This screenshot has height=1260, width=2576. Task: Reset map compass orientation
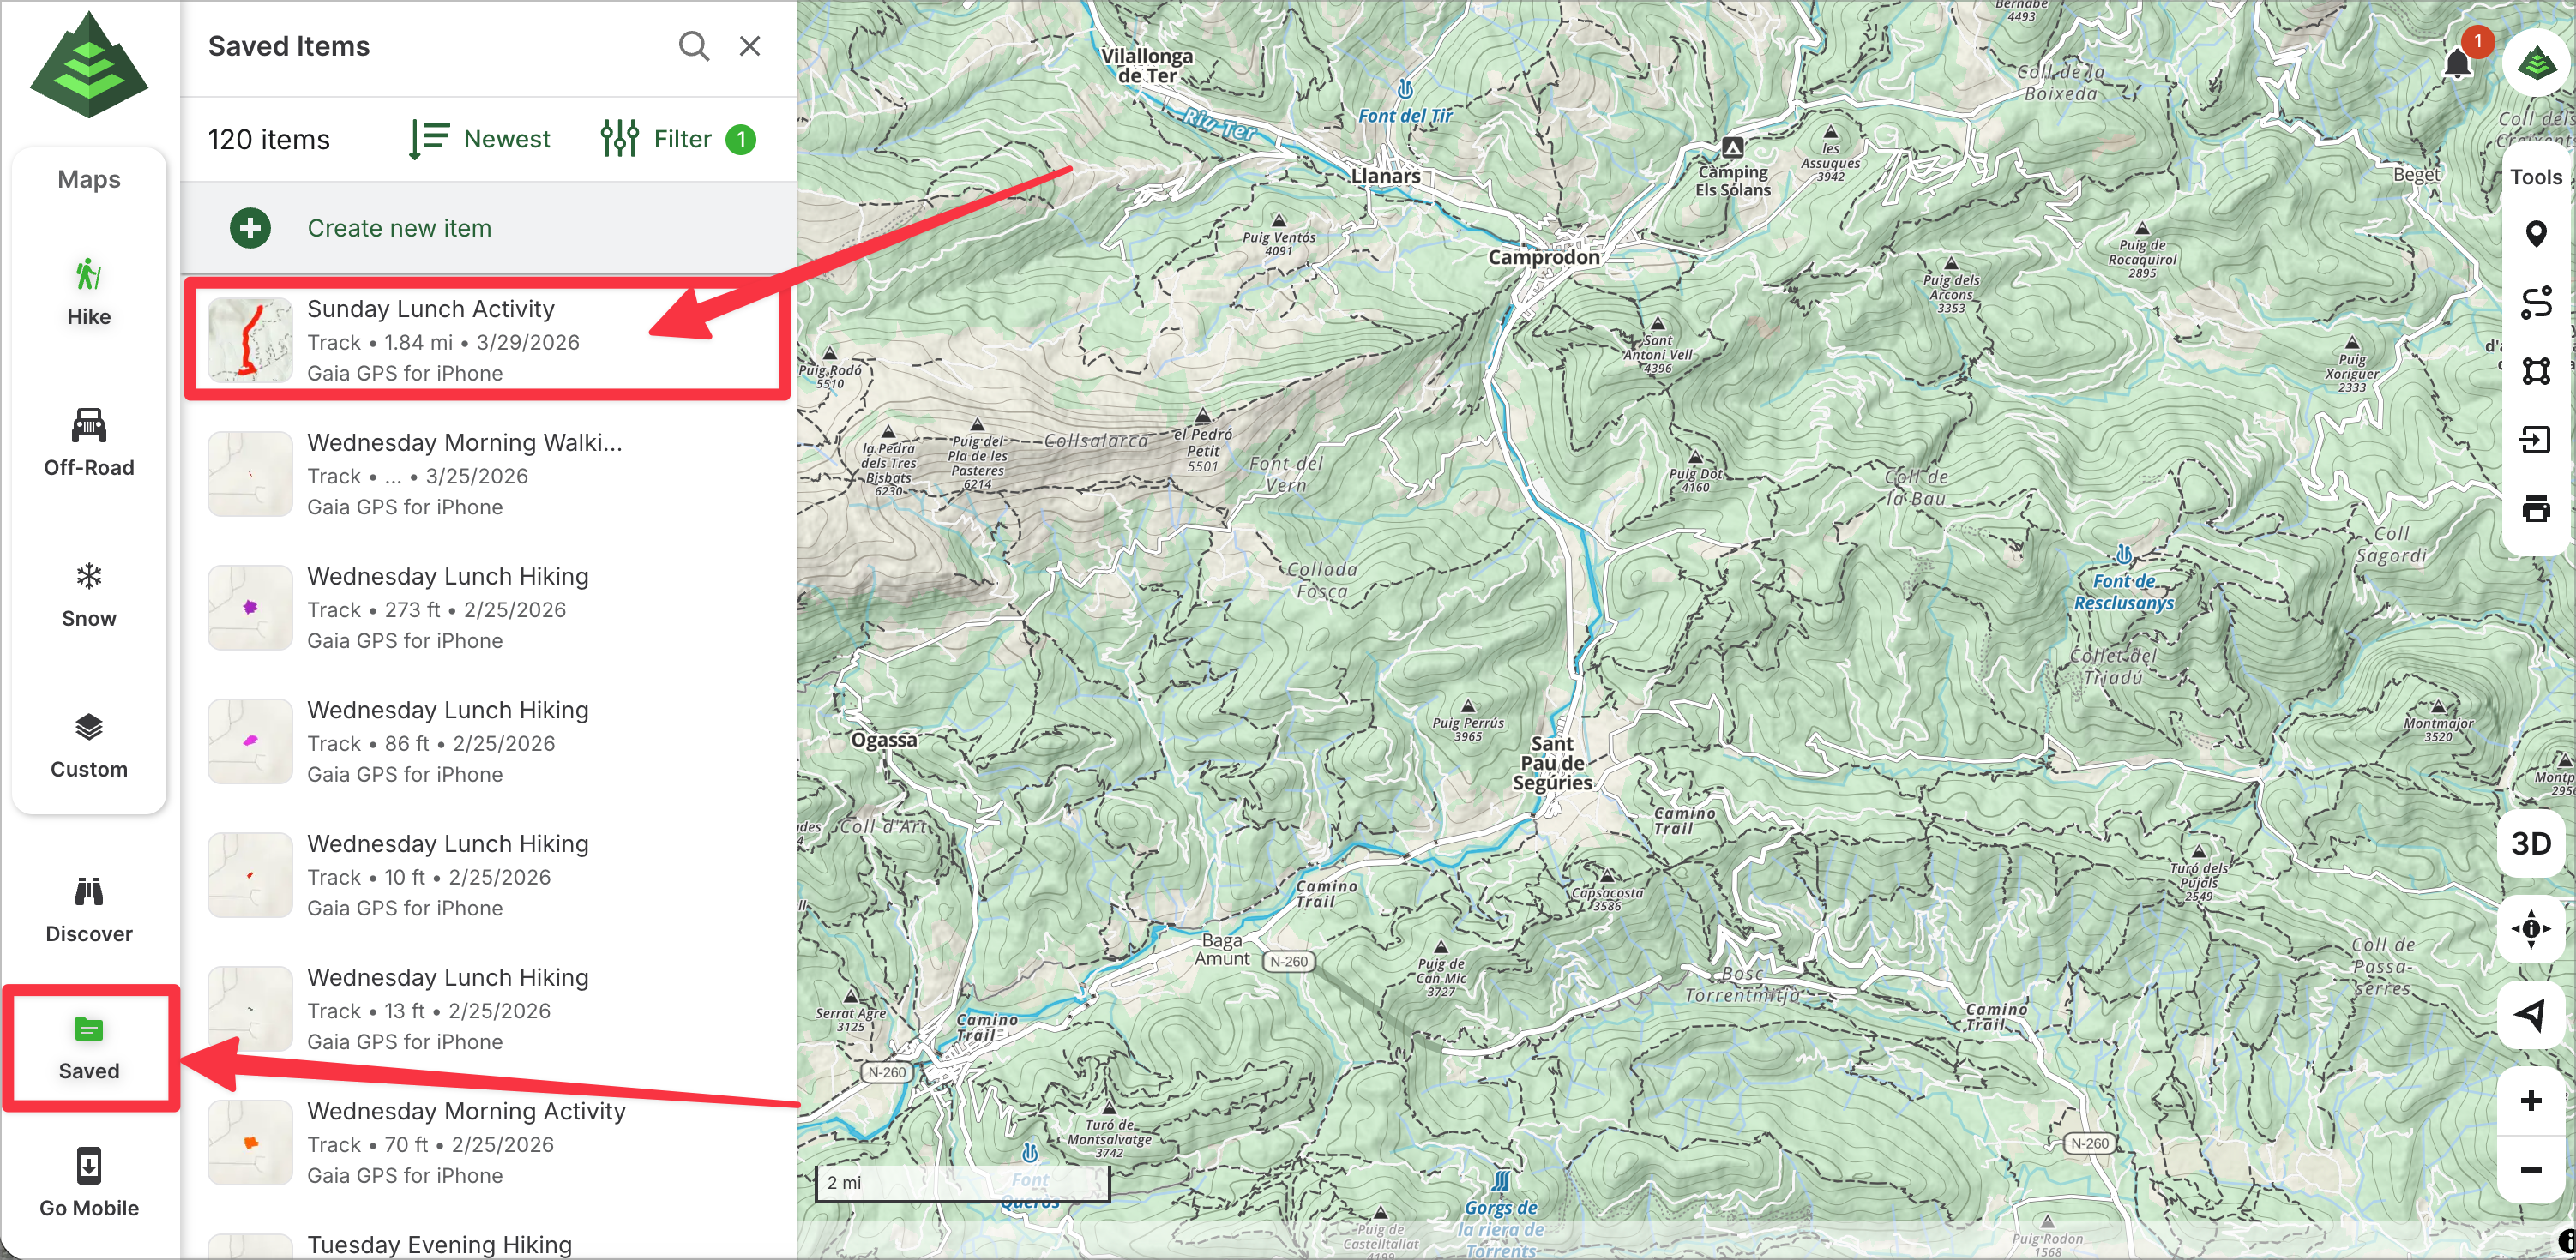click(2530, 928)
